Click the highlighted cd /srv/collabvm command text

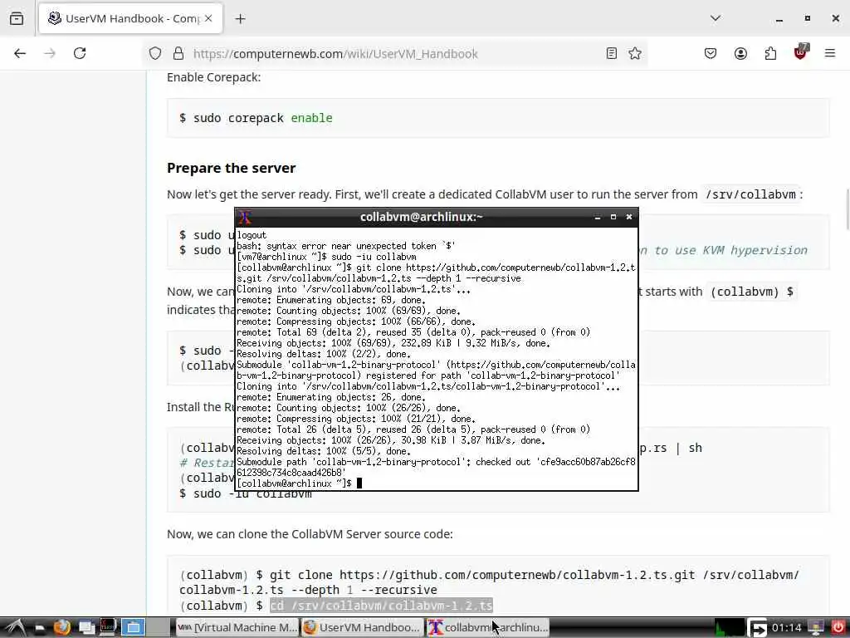(381, 605)
